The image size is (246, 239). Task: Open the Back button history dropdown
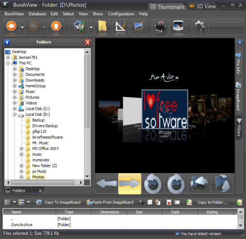pos(22,27)
